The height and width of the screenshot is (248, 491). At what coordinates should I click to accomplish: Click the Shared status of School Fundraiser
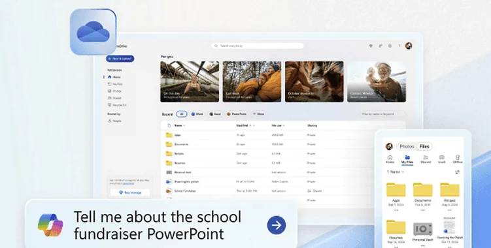[314, 191]
